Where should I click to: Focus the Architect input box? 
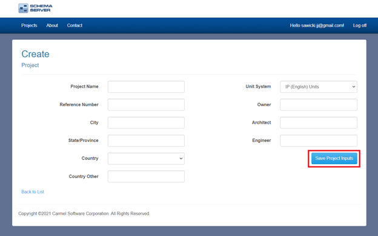[x=319, y=123]
